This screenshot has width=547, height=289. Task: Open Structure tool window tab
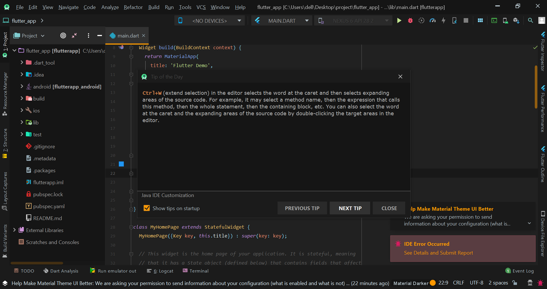click(5, 143)
